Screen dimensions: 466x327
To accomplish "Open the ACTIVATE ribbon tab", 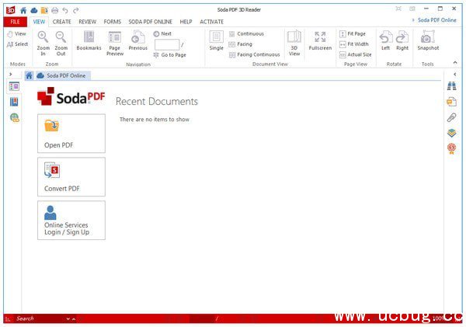I will click(211, 22).
